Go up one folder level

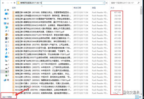[x=14, y=3]
